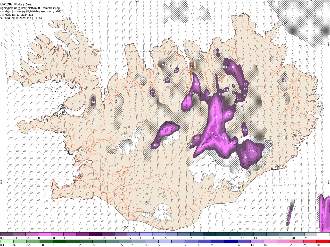Click the lower legend swatch labeled 12

[x=244, y=241]
